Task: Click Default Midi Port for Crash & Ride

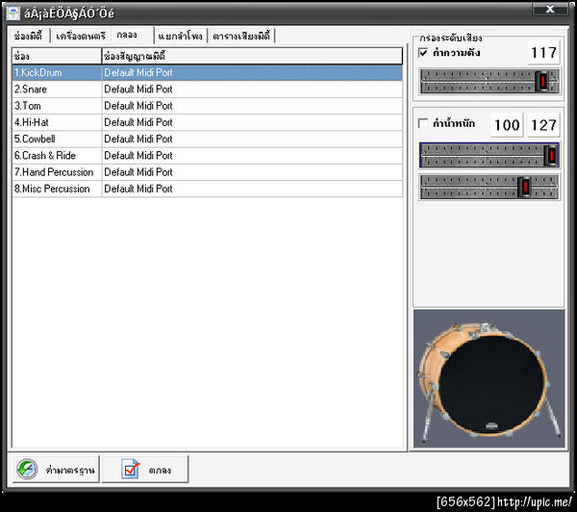Action: pos(252,156)
